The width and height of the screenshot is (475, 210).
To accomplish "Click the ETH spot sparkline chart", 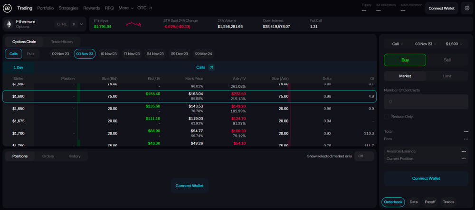I will [x=133, y=24].
